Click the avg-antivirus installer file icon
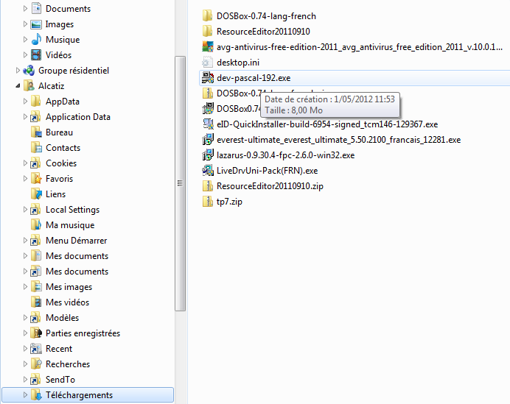The image size is (510, 404). [208, 47]
